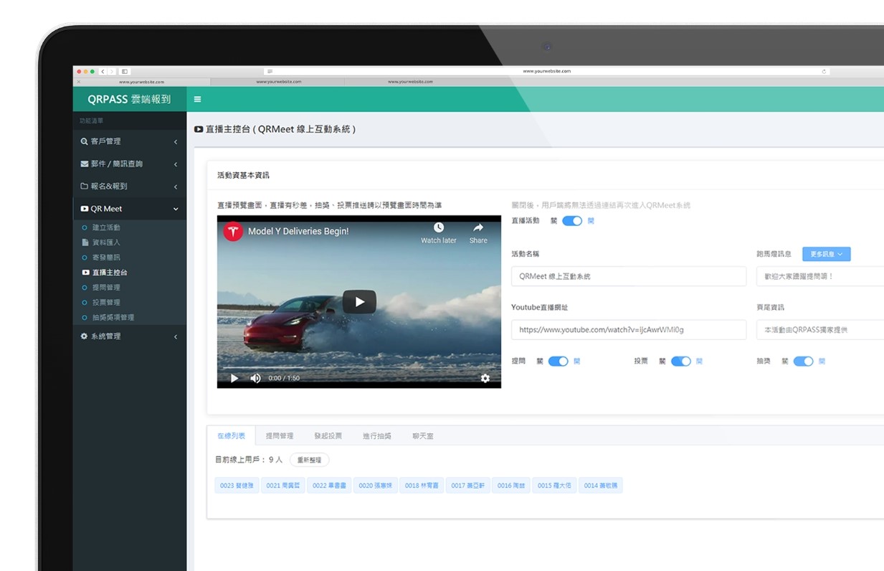Click the Youtube直播網址 input field
This screenshot has height=571, width=884.
pos(629,329)
